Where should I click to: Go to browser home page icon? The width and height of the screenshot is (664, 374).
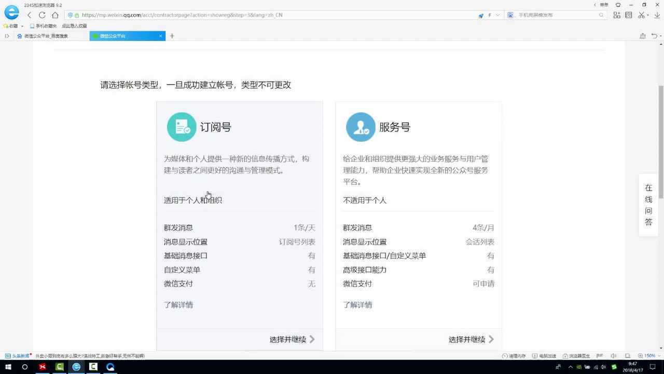point(55,15)
